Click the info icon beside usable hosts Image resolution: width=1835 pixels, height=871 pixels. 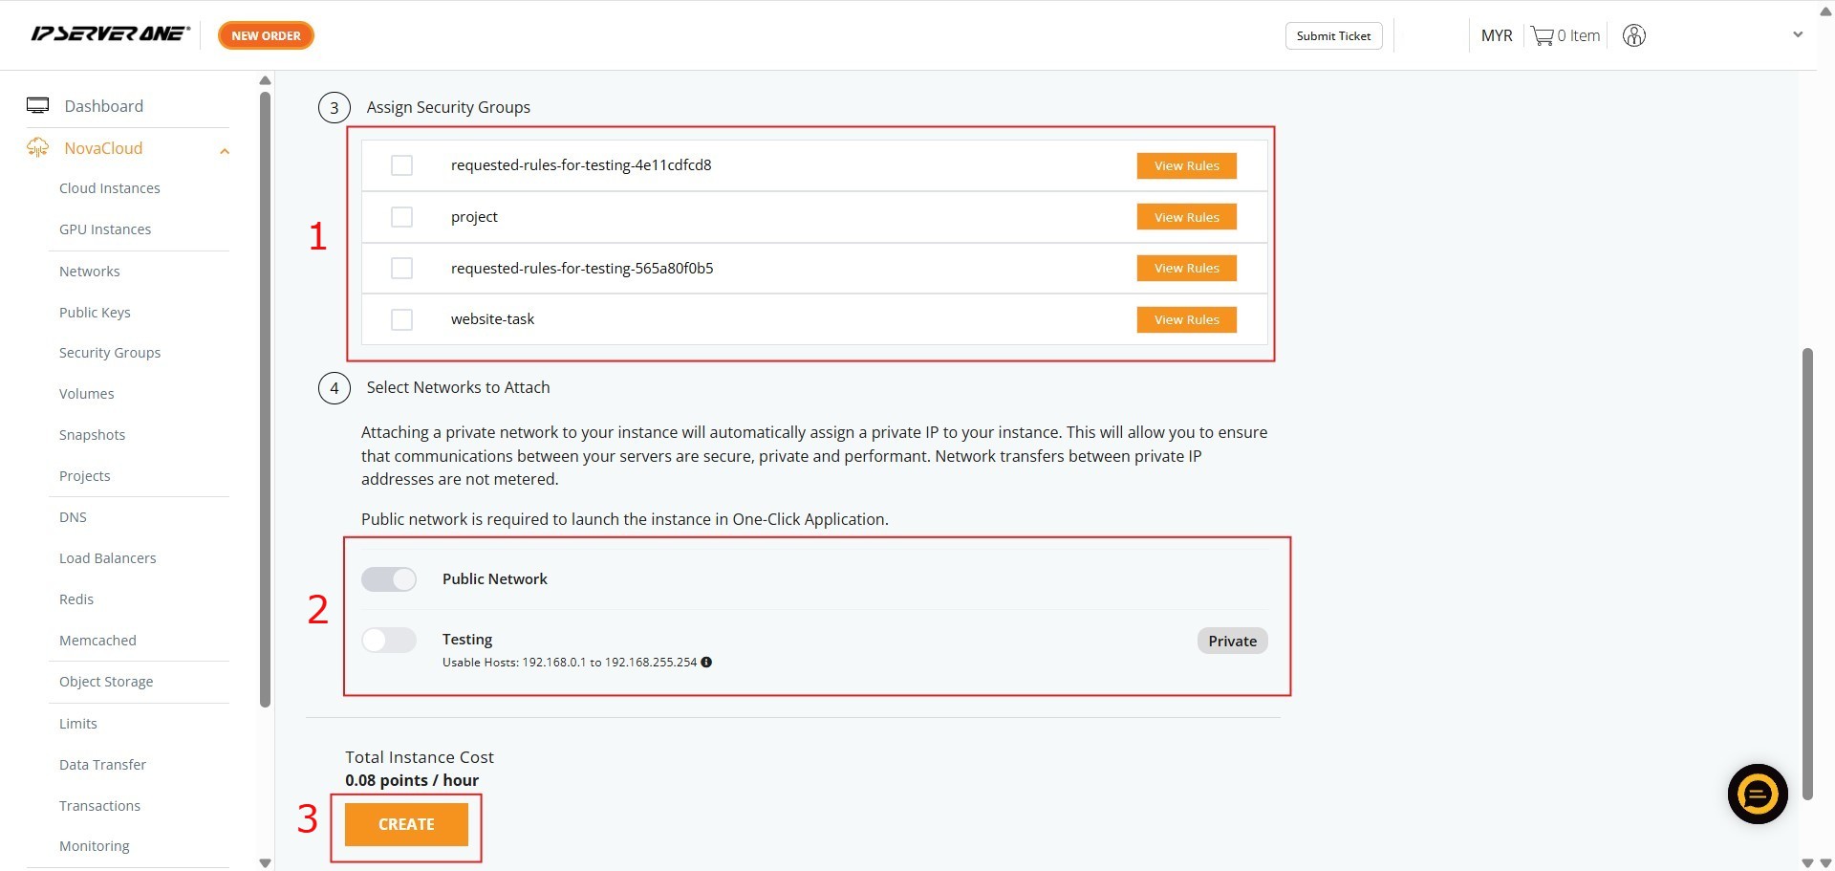click(706, 663)
